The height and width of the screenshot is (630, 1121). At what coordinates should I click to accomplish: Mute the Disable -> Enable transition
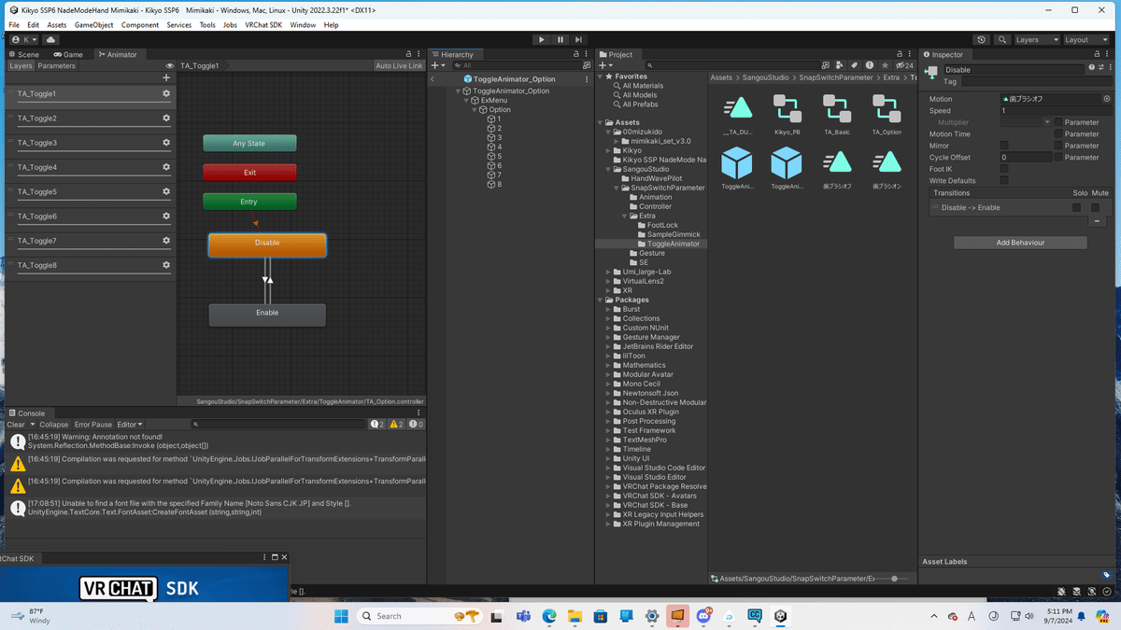[x=1096, y=207]
